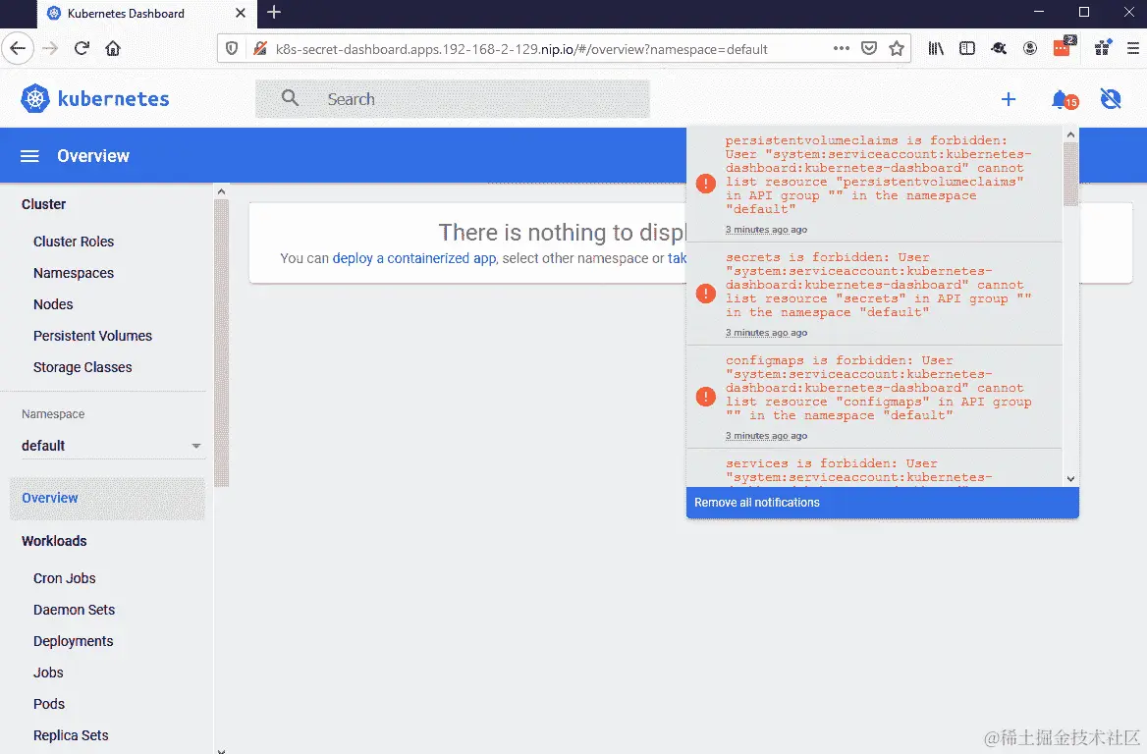Expand the default namespace dropdown
Screen dimensions: 1147x754
pyautogui.click(x=112, y=445)
